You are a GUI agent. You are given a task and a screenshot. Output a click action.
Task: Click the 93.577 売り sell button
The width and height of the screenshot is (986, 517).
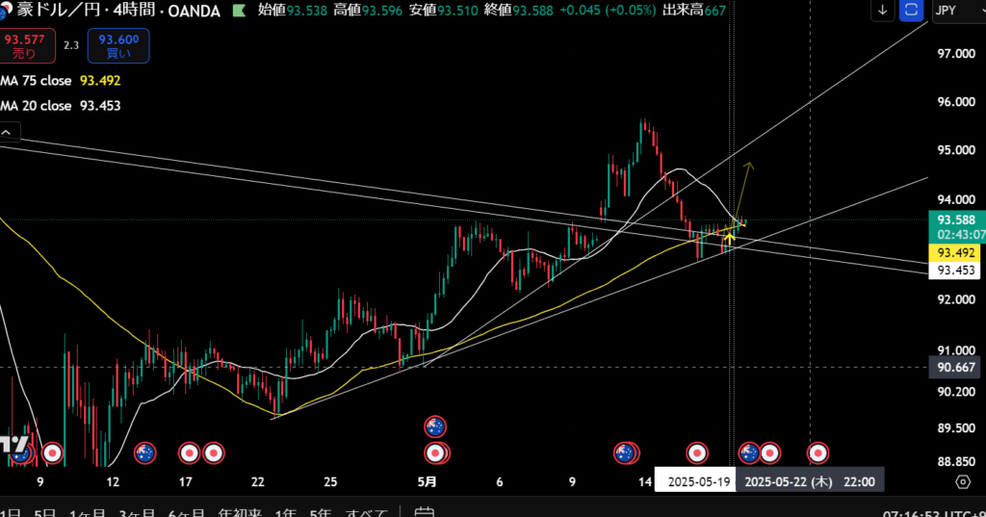[x=26, y=46]
